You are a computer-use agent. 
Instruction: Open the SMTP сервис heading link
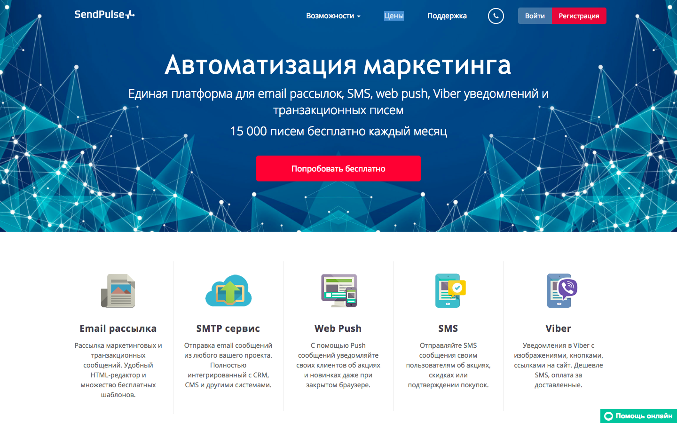[228, 329]
